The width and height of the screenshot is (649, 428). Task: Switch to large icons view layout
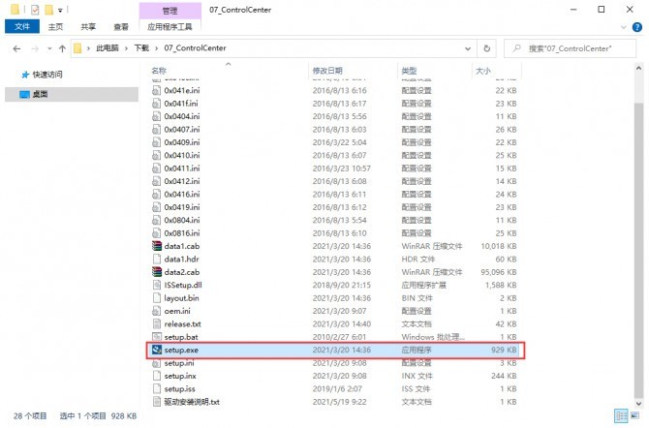click(x=634, y=416)
